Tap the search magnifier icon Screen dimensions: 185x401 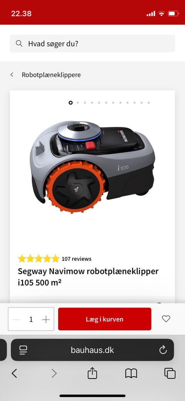(x=19, y=44)
